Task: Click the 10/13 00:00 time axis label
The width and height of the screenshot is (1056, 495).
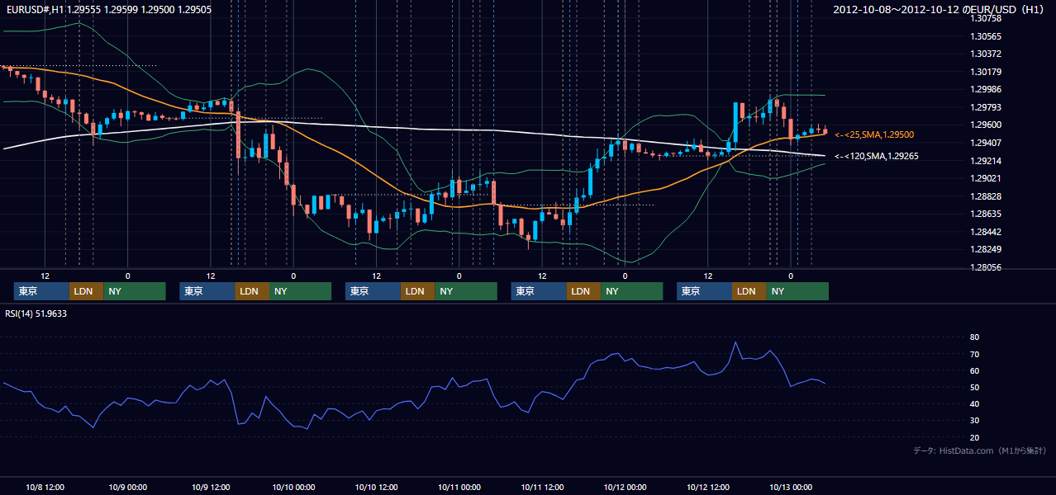Action: tap(791, 487)
